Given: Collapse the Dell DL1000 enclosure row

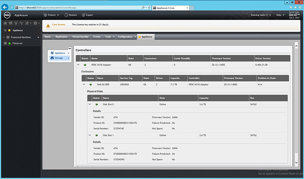Looking at the screenshot, I should tap(84, 85).
